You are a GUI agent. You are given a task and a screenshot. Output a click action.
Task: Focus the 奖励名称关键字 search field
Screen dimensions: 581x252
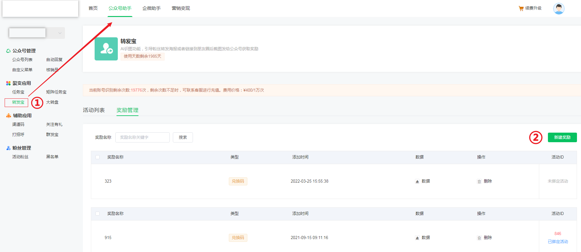coord(143,137)
